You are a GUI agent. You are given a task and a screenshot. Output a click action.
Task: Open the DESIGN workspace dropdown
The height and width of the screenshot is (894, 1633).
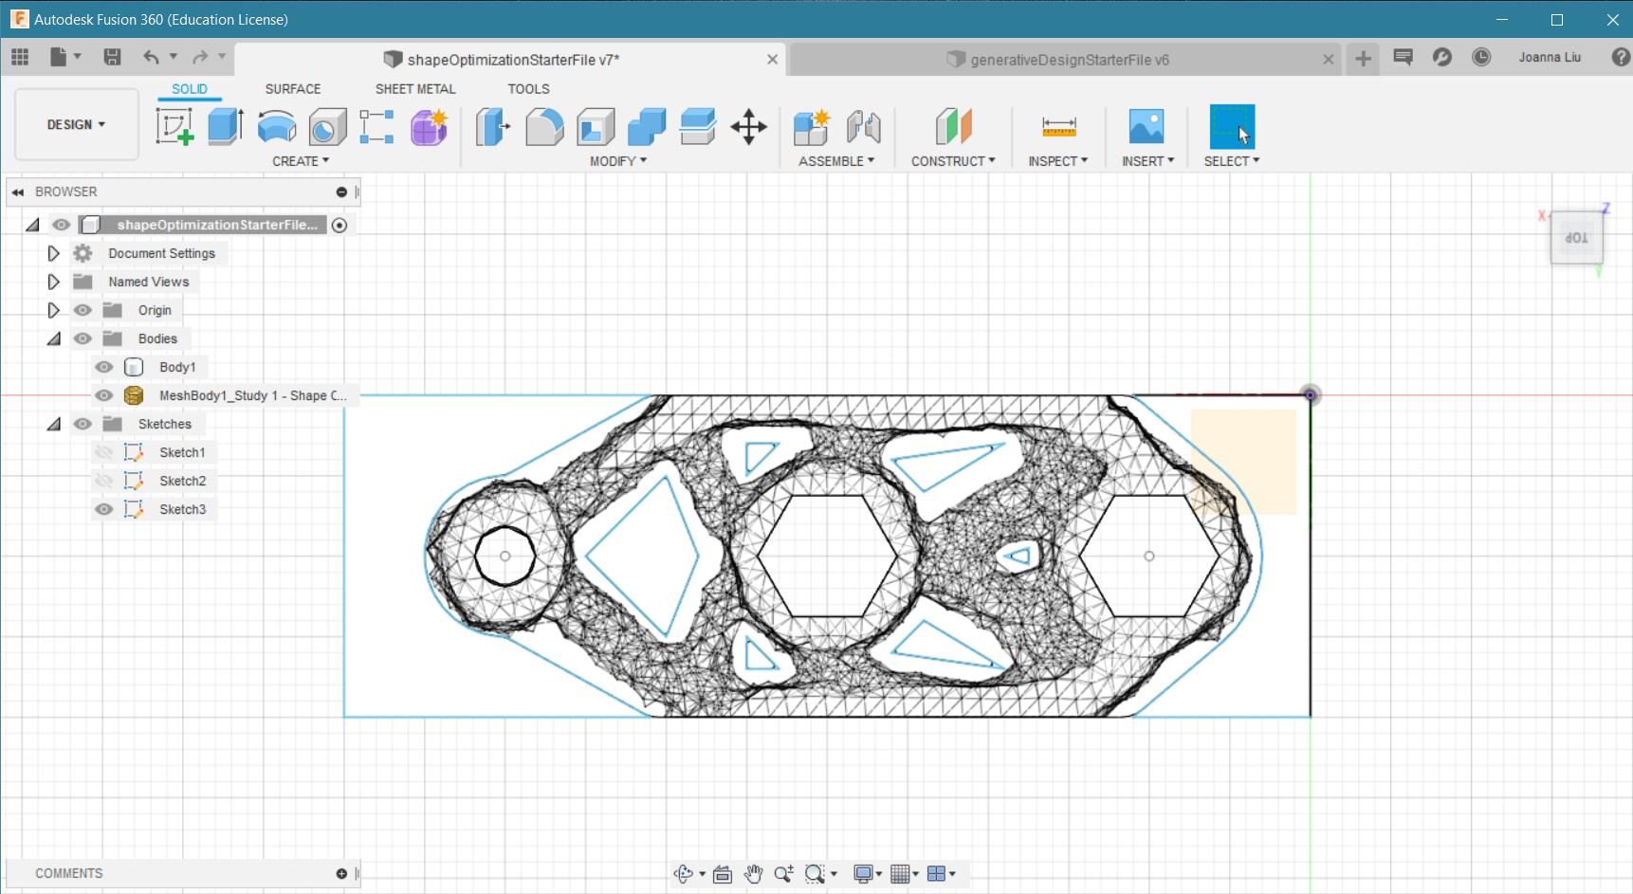77,124
